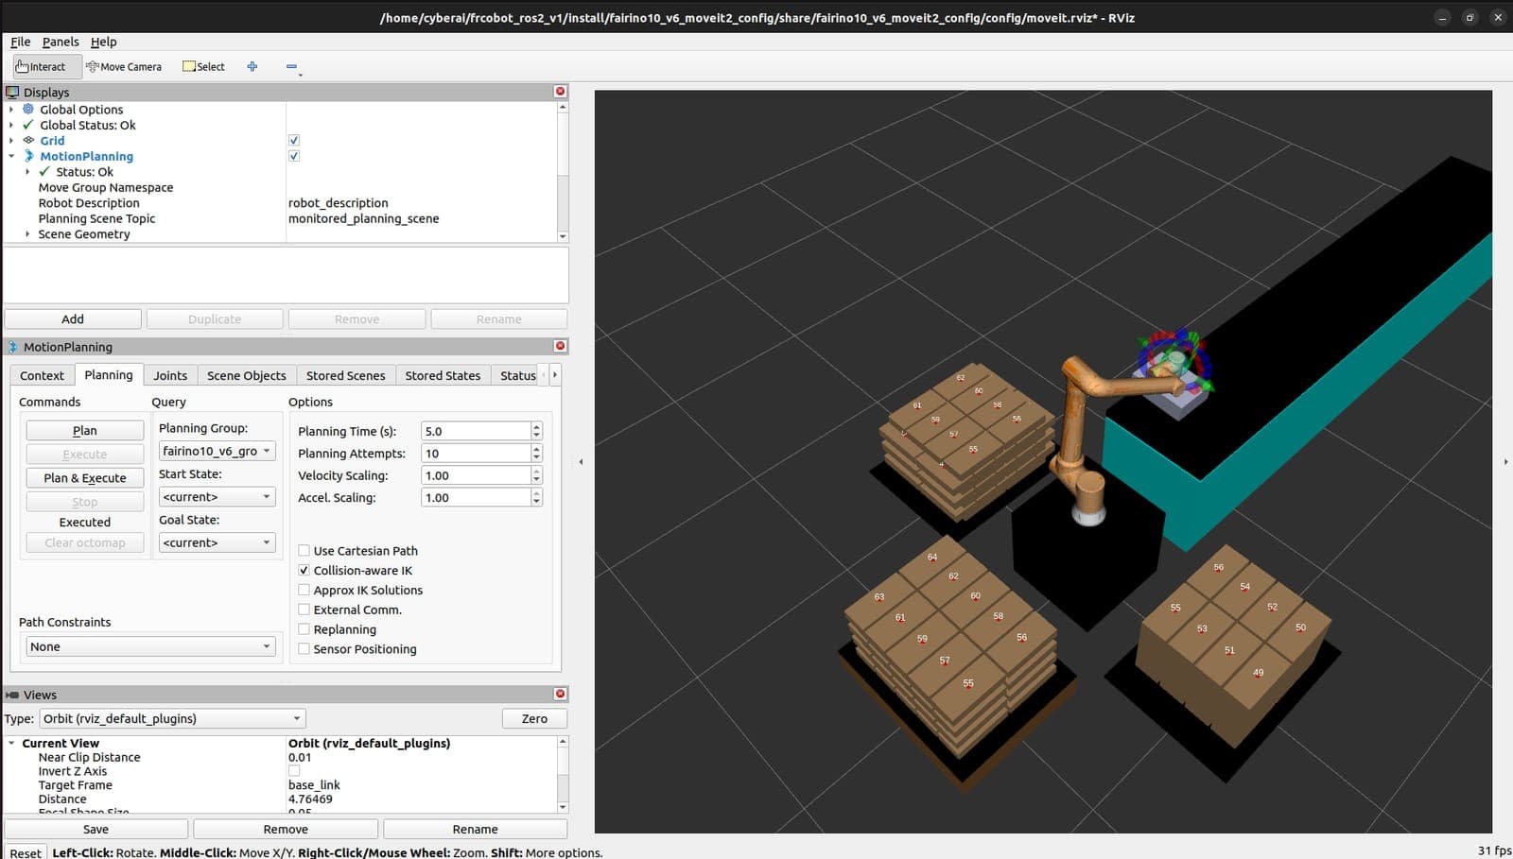This screenshot has height=859, width=1513.
Task: Click the blue plus add-tool icon
Action: pyautogui.click(x=252, y=66)
